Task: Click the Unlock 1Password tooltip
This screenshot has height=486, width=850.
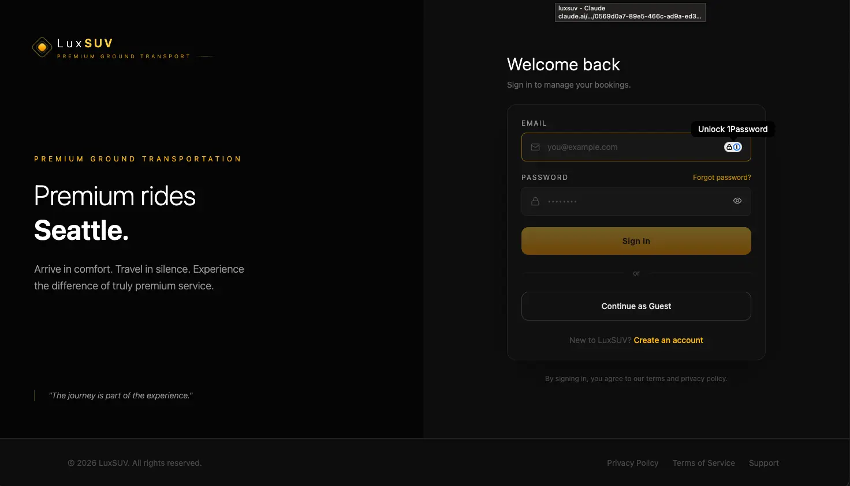Action: coord(733,129)
